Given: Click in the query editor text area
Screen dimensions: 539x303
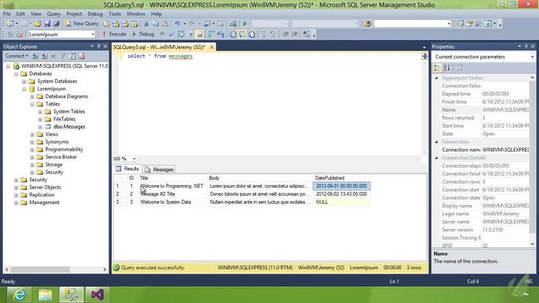Looking at the screenshot, I should tap(270, 103).
